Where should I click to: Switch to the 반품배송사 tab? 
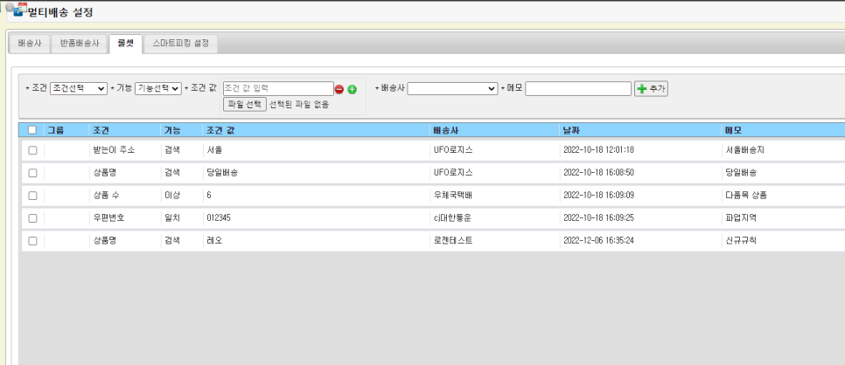pos(80,44)
